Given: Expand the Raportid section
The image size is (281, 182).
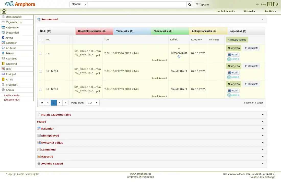Looking at the screenshot, I should 151,157.
